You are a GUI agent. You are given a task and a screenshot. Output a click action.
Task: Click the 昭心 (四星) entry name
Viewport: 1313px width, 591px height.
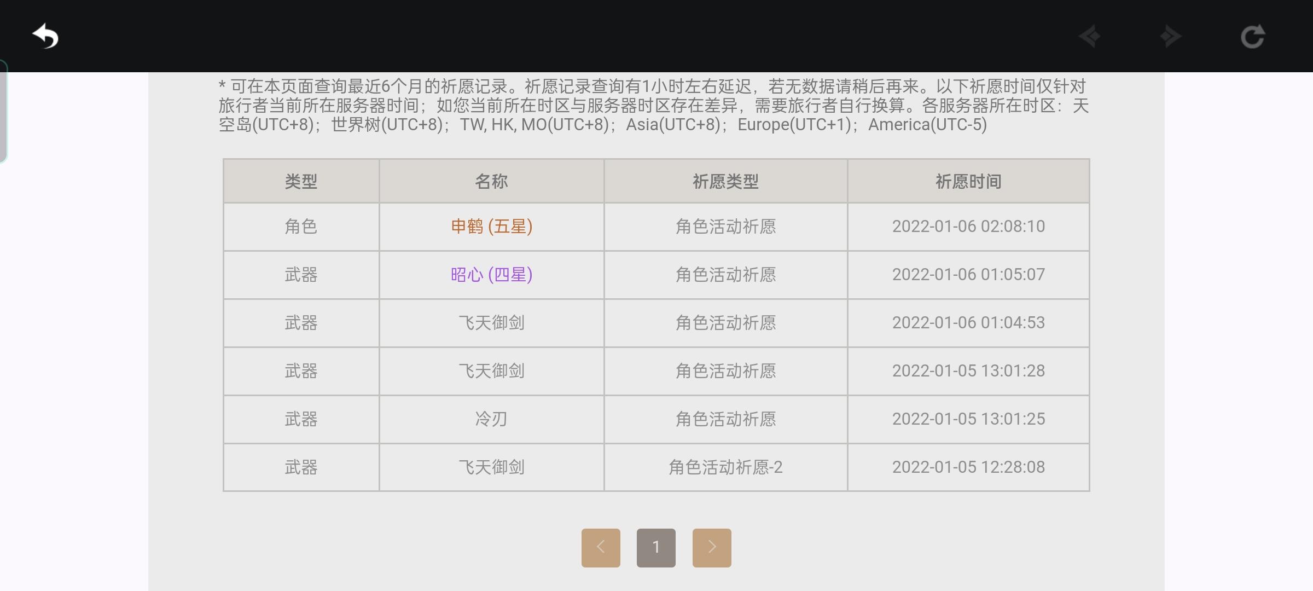pyautogui.click(x=491, y=275)
